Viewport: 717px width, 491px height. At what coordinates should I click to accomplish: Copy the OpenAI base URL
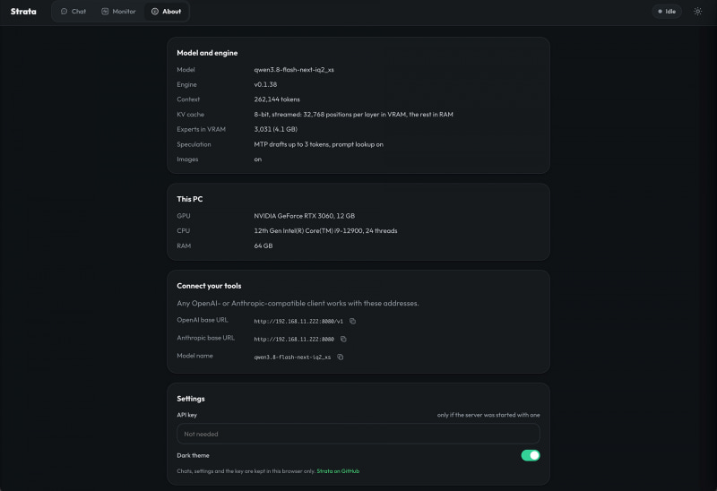[352, 321]
